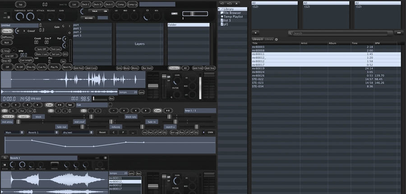Click the Deck D button
406x194 pixels.
pos(97,5)
